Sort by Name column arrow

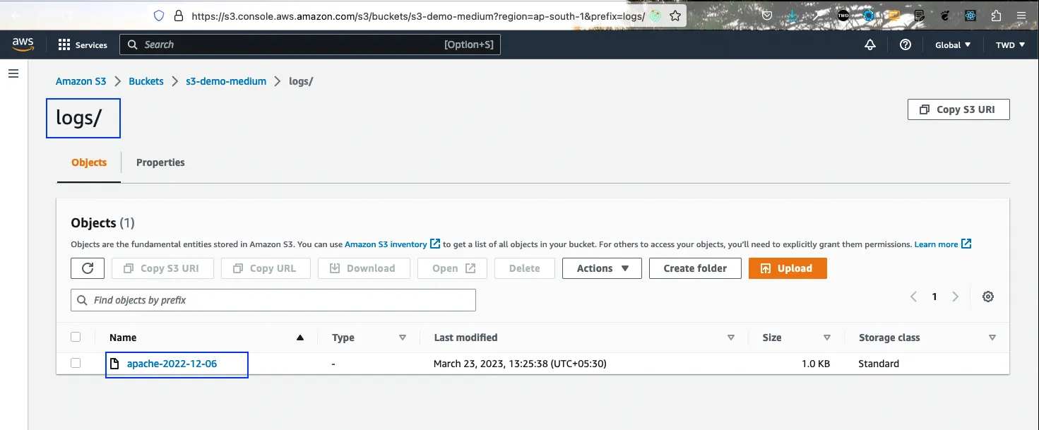(x=300, y=338)
